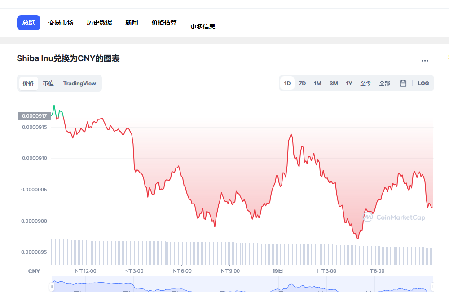
Task: Open the 更多信息 tab
Action: (x=203, y=27)
